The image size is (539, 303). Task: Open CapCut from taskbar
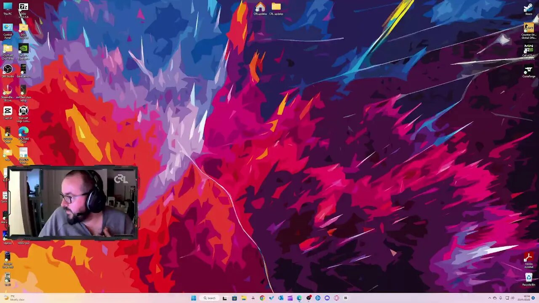(346, 298)
